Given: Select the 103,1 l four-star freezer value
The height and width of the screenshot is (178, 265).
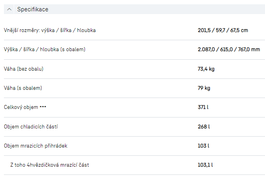Looking at the screenshot, I should [206, 165].
